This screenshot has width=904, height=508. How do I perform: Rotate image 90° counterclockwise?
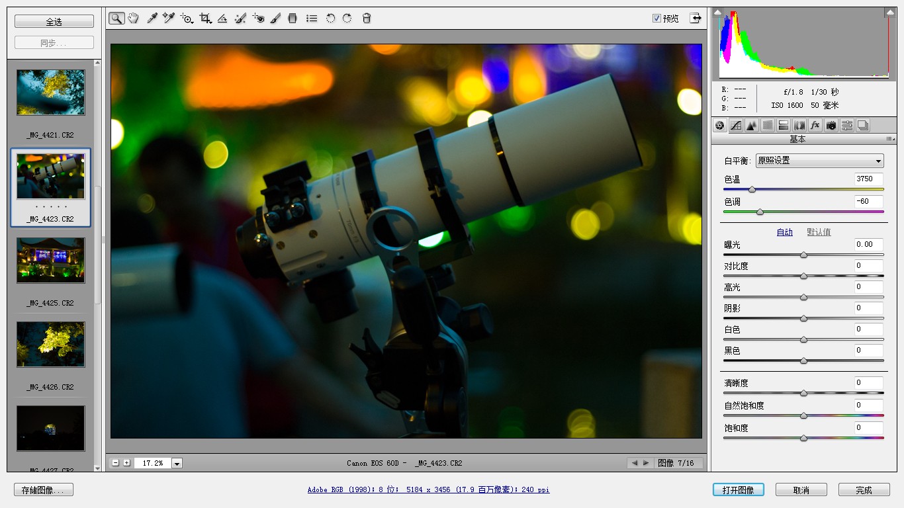pos(330,19)
